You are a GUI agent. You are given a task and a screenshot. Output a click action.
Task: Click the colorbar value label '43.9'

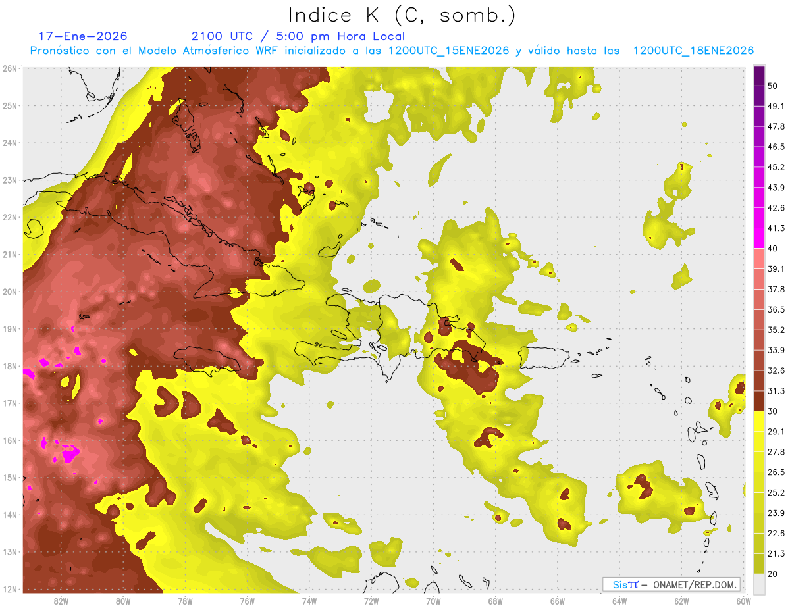tap(776, 188)
